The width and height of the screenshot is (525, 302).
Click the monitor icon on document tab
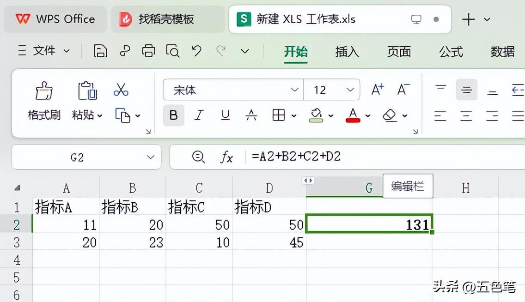point(416,19)
